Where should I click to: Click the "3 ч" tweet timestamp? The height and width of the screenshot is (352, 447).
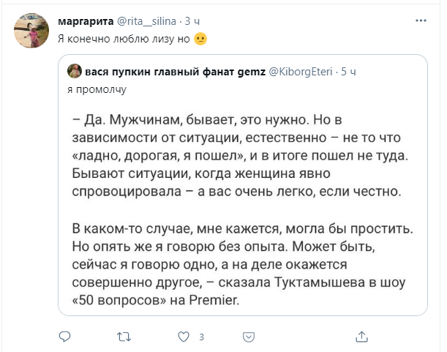(198, 23)
